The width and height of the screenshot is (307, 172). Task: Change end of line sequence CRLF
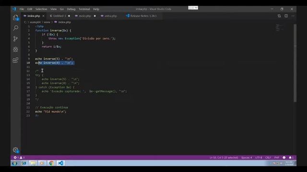268,158
